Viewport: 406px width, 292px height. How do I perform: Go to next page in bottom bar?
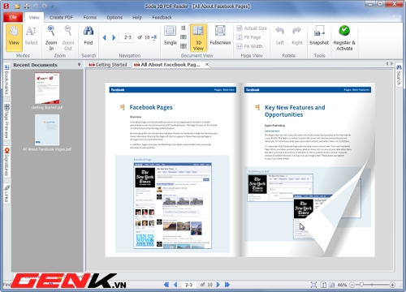218,285
